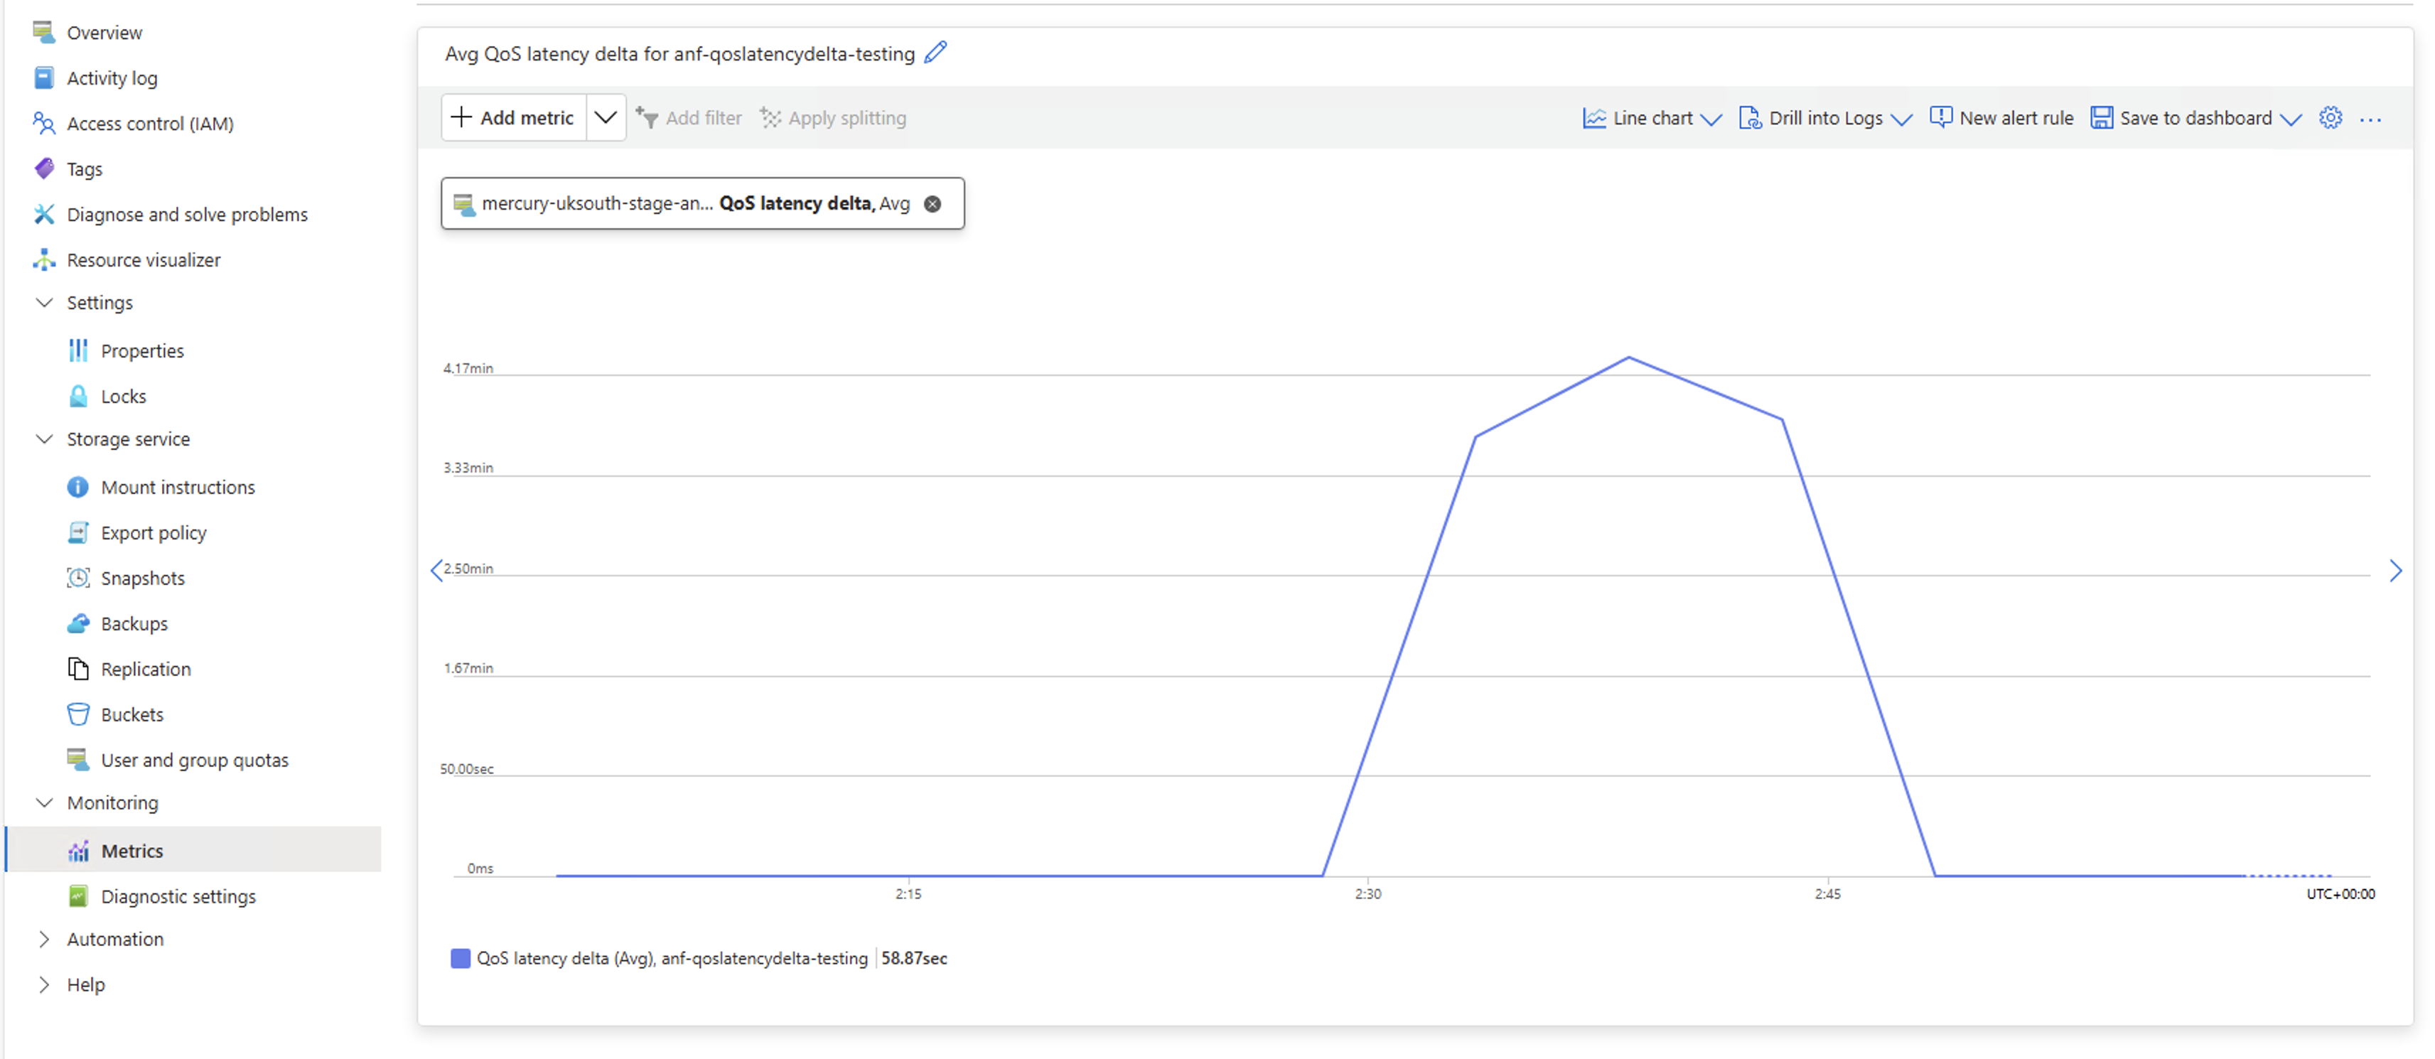Screen dimensions: 2435x1059
Task: Open the Activity log menu item
Action: 112,78
